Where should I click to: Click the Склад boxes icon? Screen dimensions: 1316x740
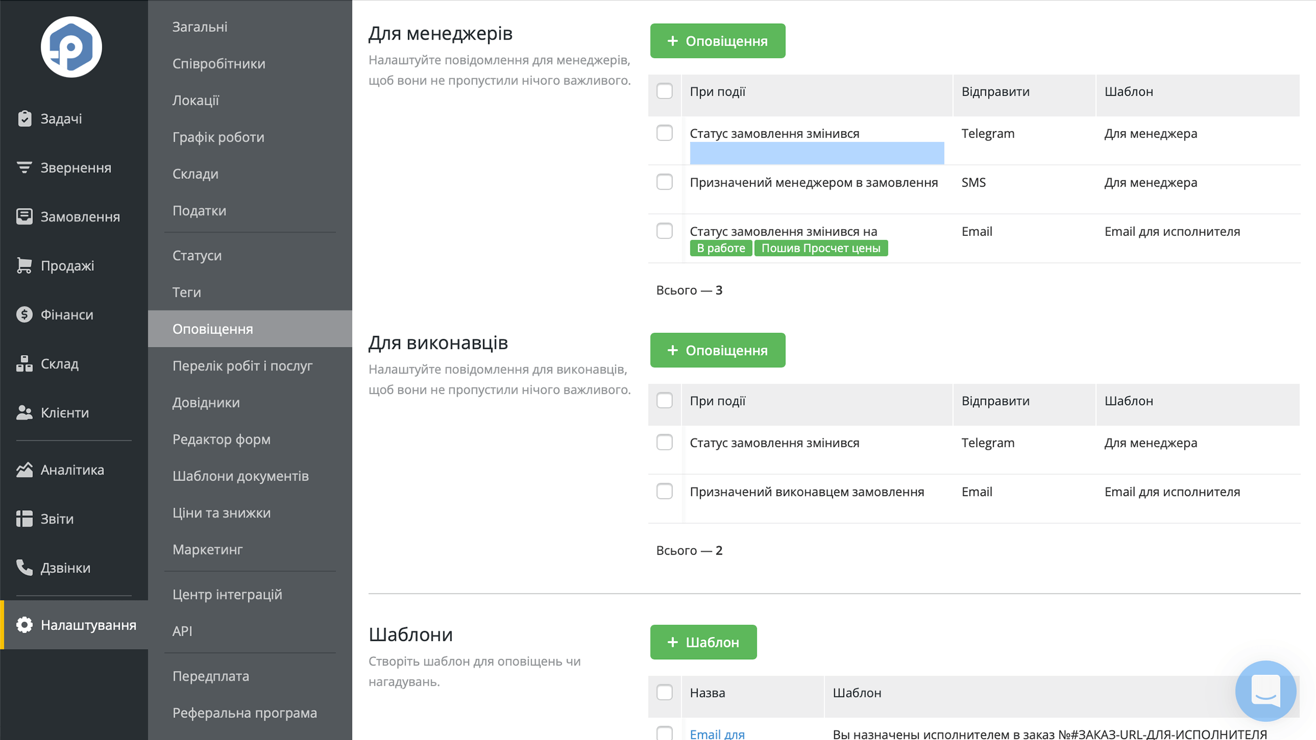click(x=24, y=363)
